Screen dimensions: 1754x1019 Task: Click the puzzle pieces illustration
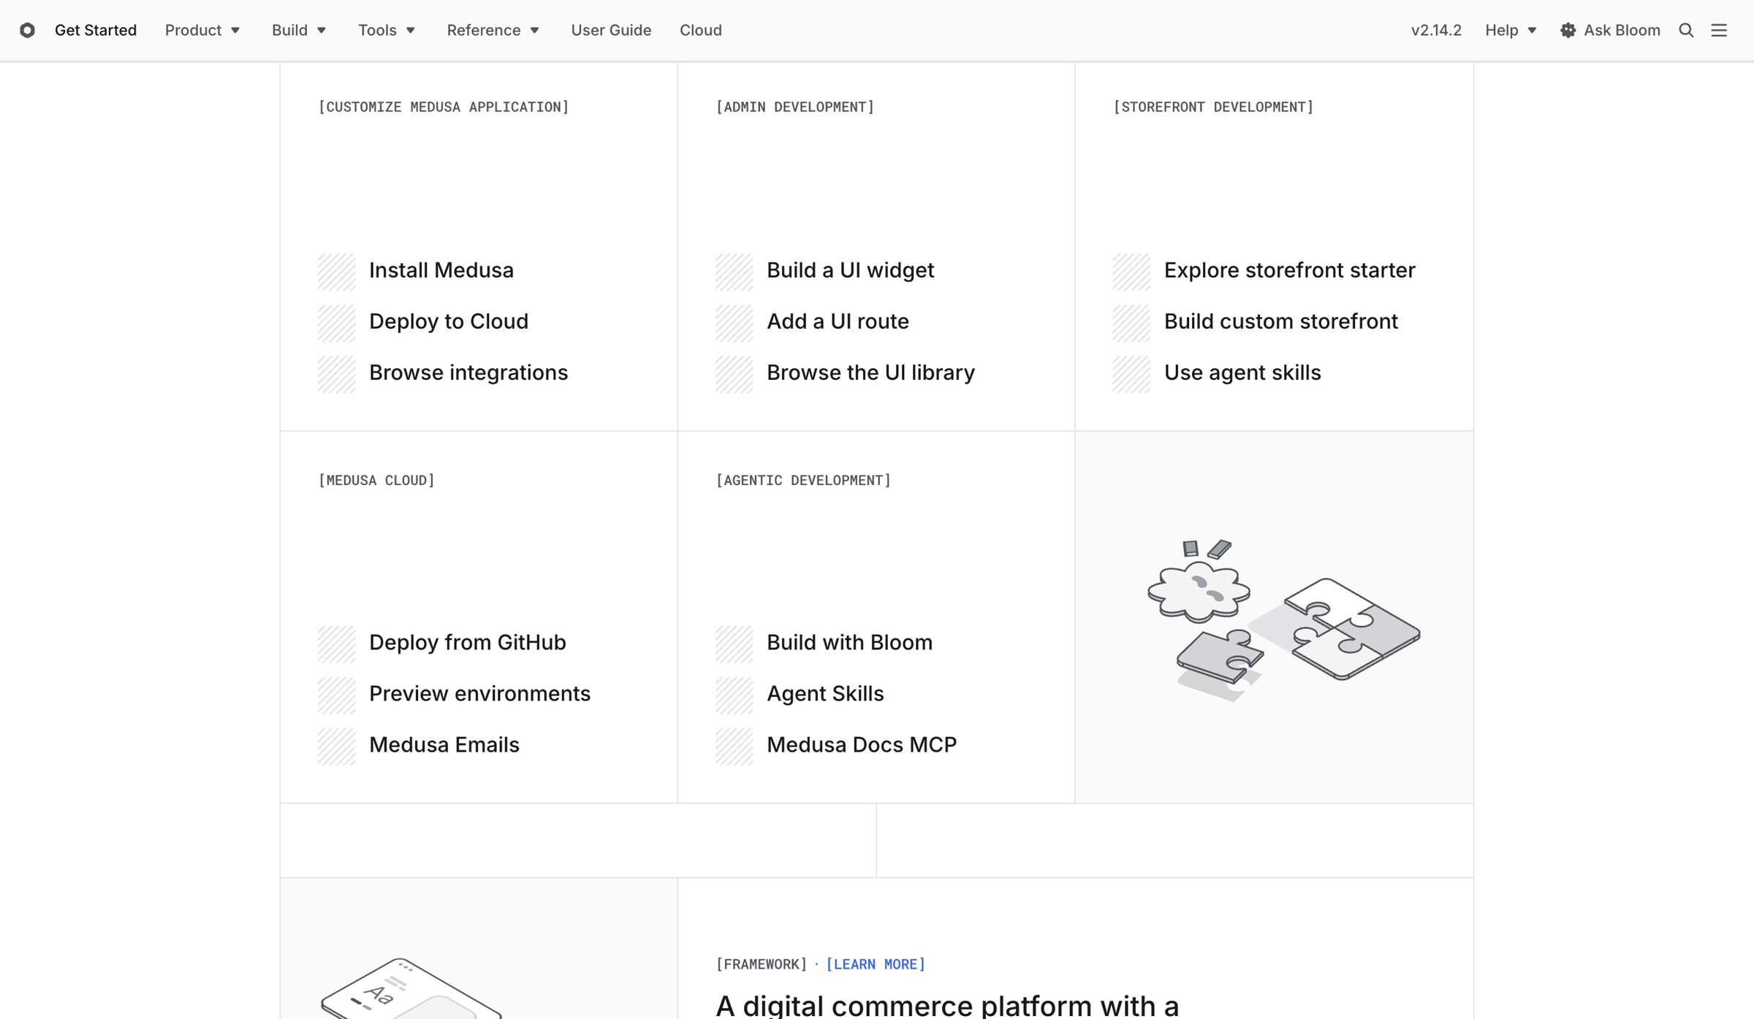coord(1283,619)
